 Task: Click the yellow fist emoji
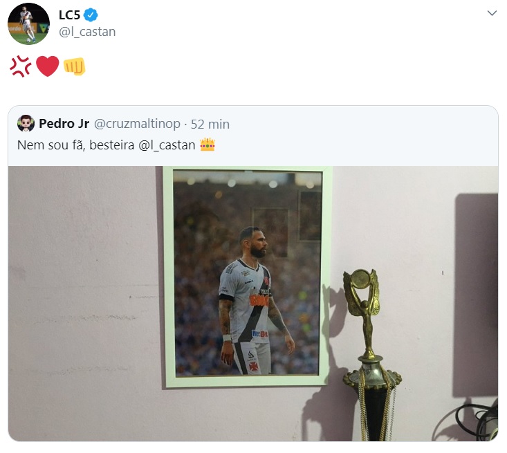(75, 66)
